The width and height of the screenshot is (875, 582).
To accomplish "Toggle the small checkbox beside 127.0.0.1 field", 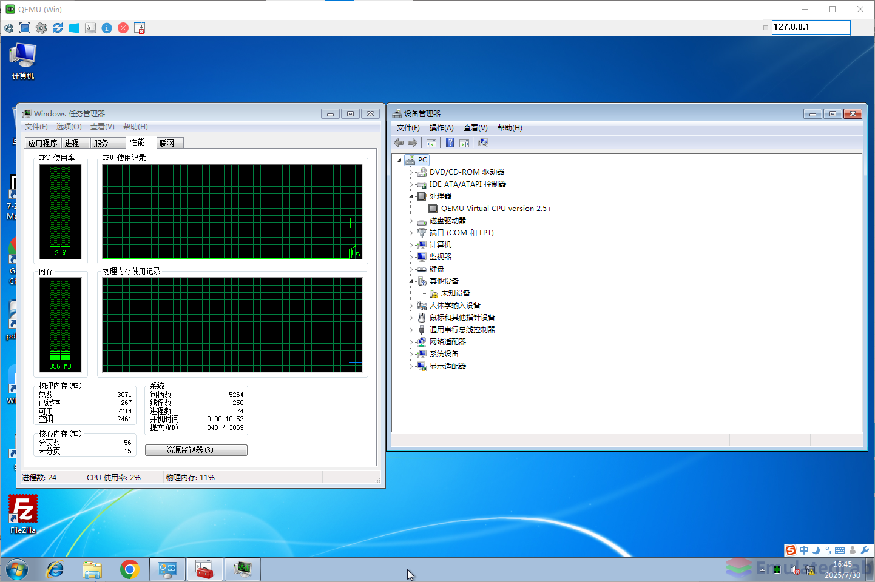I will tap(766, 28).
